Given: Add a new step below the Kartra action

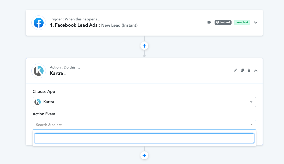Looking at the screenshot, I should 144,155.
